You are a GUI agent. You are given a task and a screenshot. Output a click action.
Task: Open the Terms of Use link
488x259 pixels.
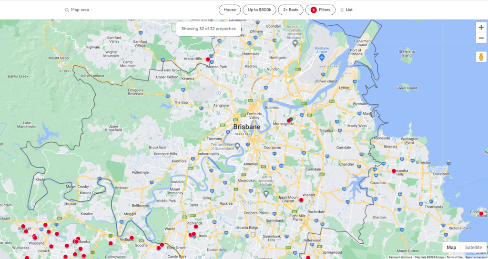click(x=455, y=257)
